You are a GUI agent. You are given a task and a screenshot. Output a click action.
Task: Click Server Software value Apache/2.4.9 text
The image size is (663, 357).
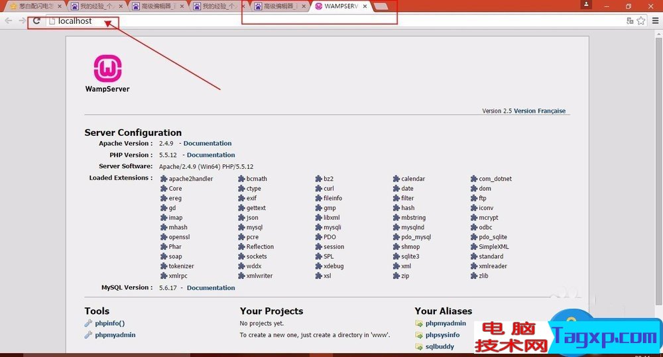tap(206, 166)
